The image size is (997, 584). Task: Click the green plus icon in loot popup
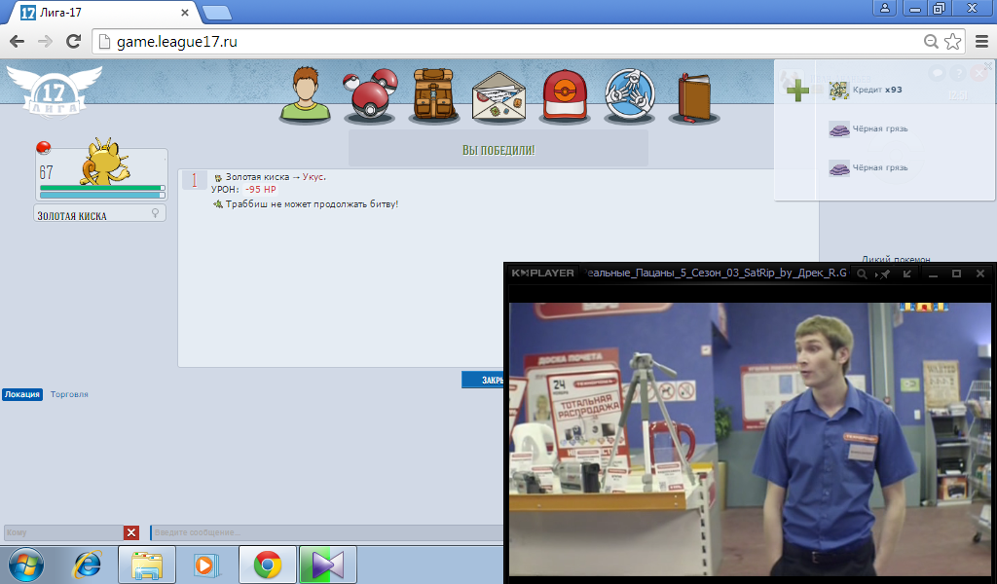pyautogui.click(x=798, y=91)
